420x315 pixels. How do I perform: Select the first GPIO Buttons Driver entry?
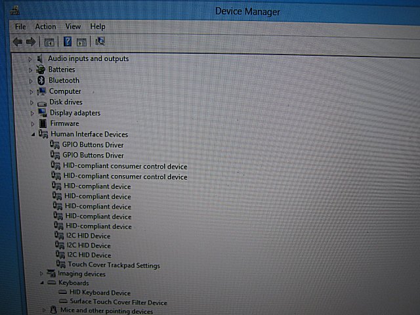[x=93, y=144]
